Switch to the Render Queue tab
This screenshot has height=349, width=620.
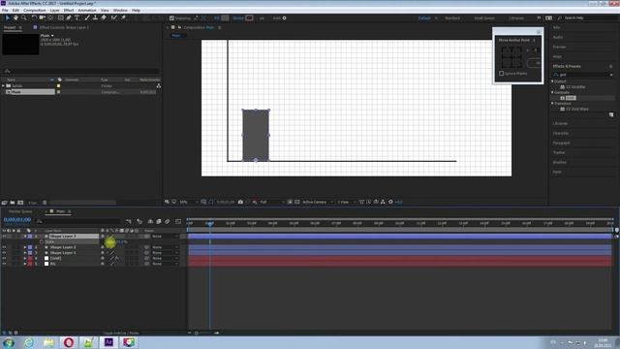[20, 211]
